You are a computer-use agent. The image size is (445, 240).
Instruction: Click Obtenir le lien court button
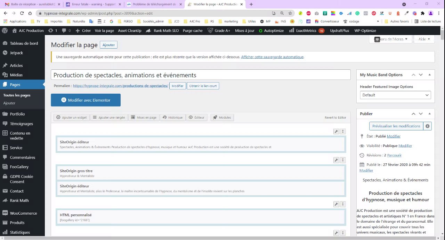tap(203, 86)
